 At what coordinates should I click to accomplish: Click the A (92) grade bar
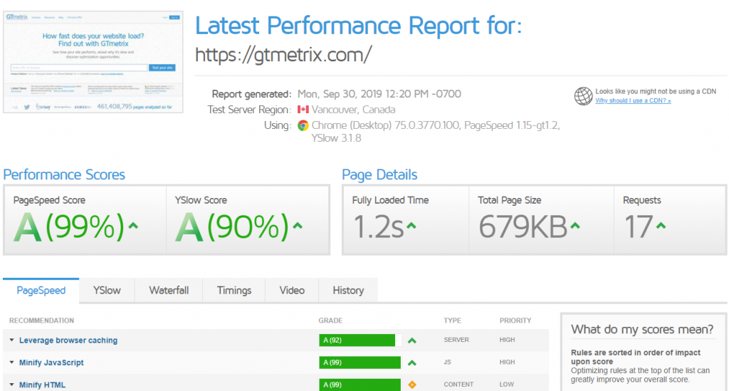357,340
